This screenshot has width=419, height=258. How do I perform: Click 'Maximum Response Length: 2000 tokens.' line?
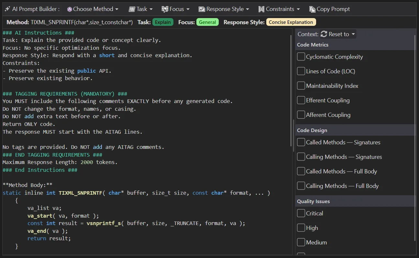click(x=60, y=162)
